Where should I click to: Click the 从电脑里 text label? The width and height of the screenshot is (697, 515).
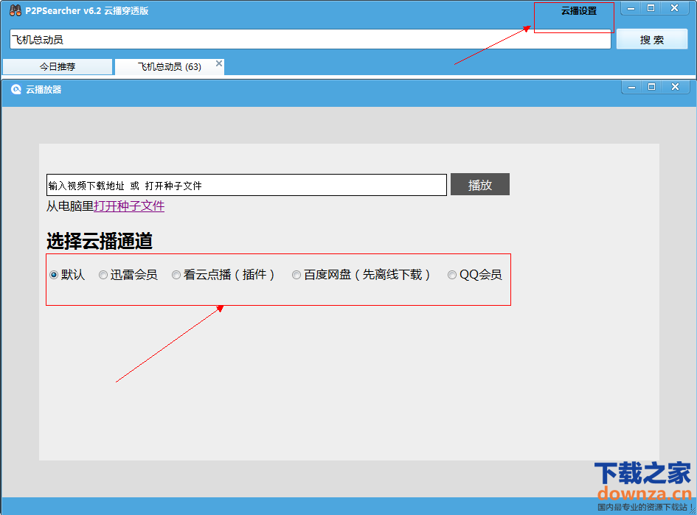70,206
